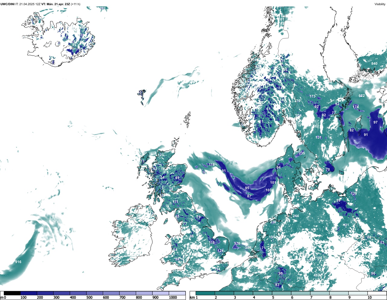Click the '59' value over northeastern Germany
This screenshot has height=300, width=387.
click(x=338, y=201)
